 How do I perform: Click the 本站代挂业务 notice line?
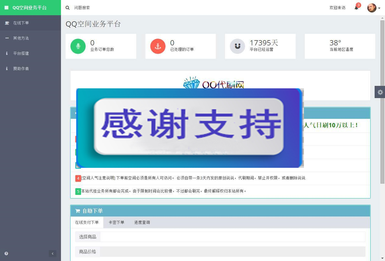[x=164, y=191]
